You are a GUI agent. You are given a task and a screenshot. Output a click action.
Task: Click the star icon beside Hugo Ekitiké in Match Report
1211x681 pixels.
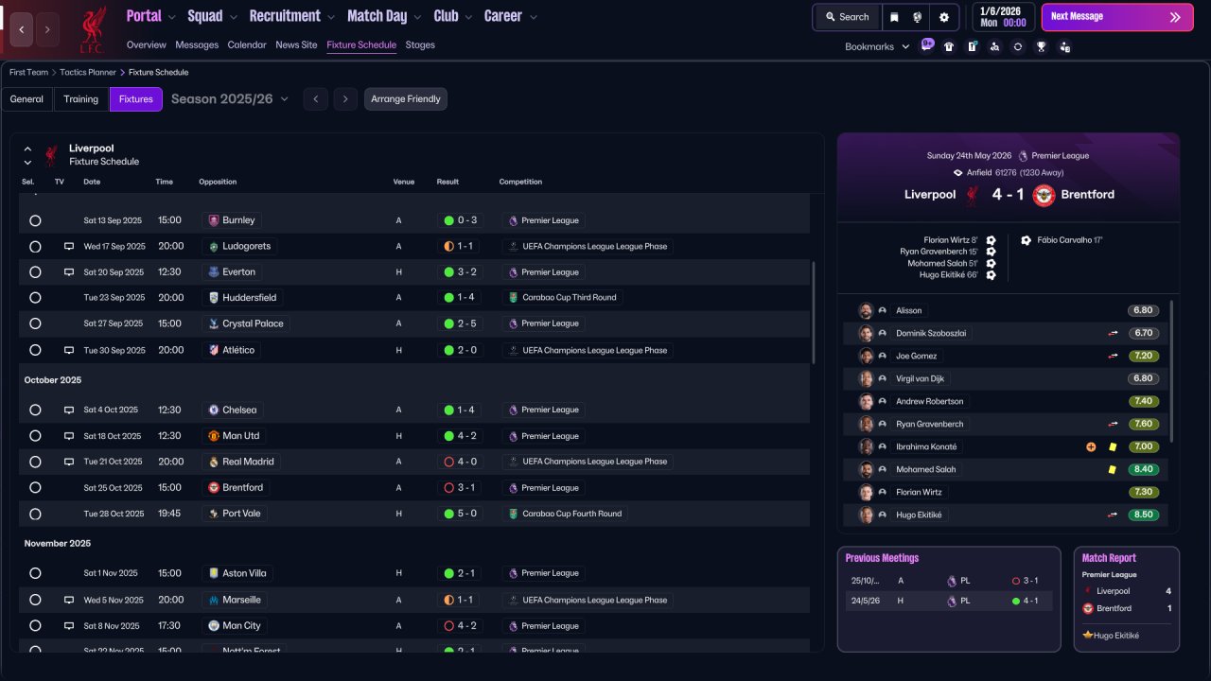click(x=1088, y=636)
